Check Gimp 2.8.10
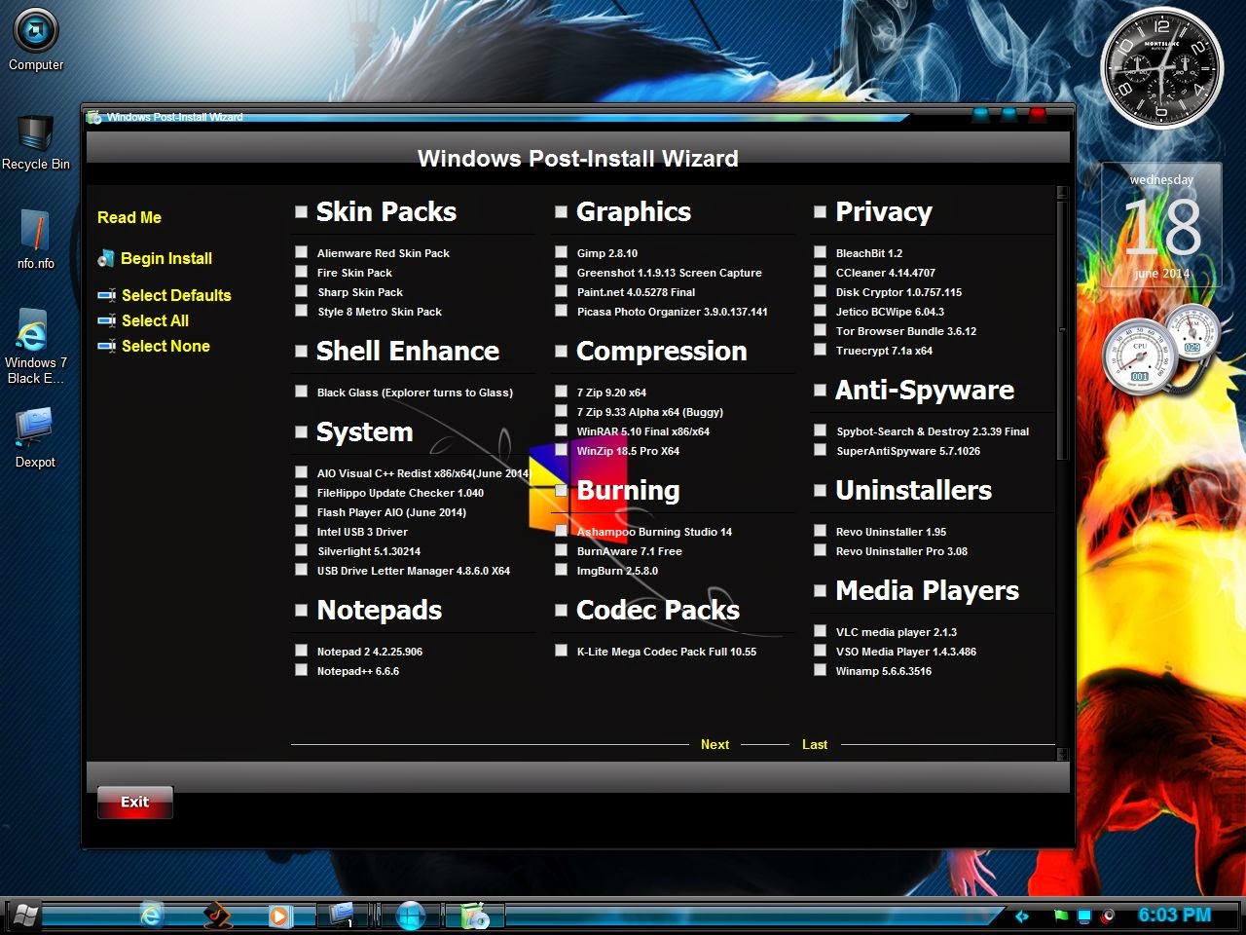This screenshot has width=1246, height=935. [562, 252]
